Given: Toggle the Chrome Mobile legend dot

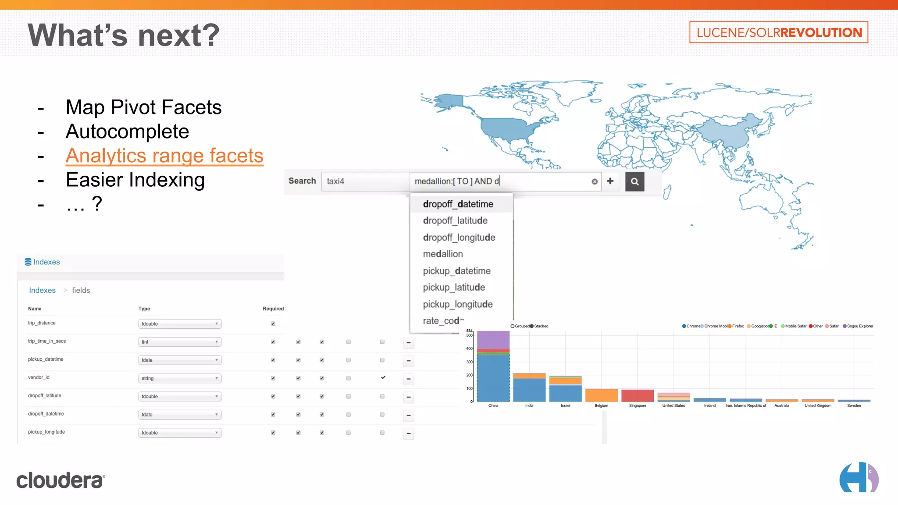Looking at the screenshot, I should (x=702, y=326).
